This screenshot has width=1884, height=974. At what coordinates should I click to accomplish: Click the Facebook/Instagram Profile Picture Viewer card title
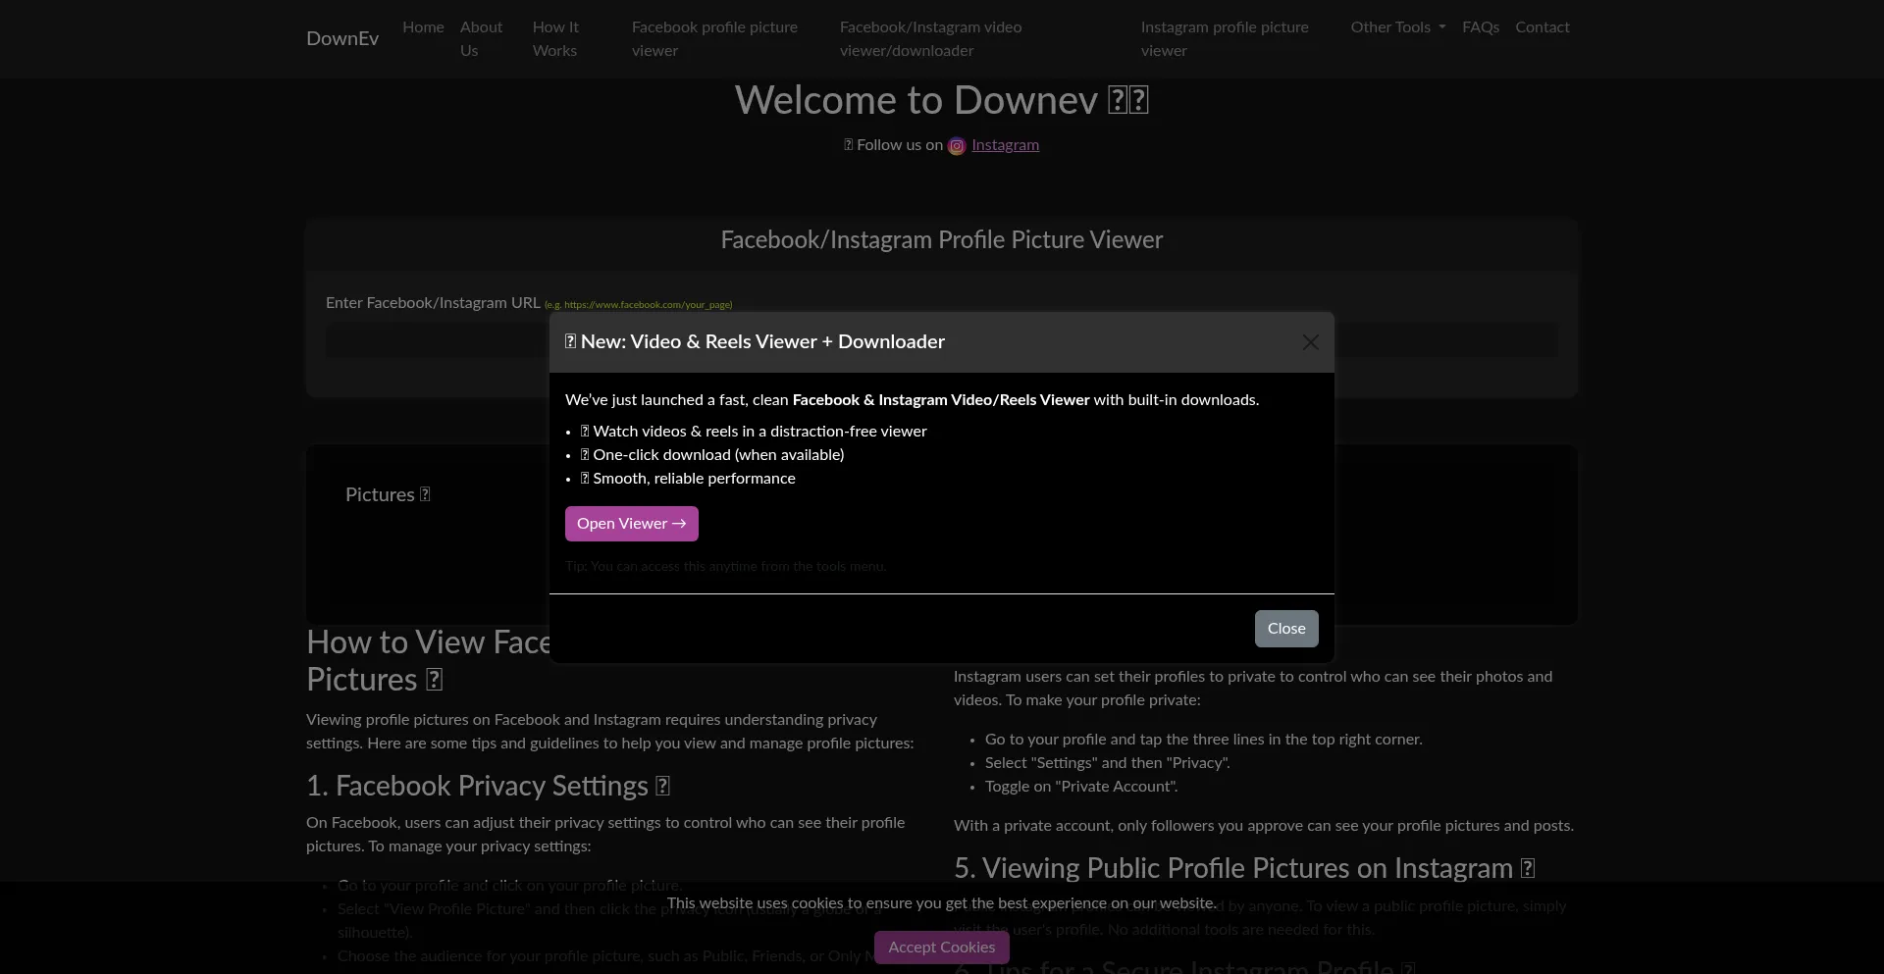coord(941,240)
